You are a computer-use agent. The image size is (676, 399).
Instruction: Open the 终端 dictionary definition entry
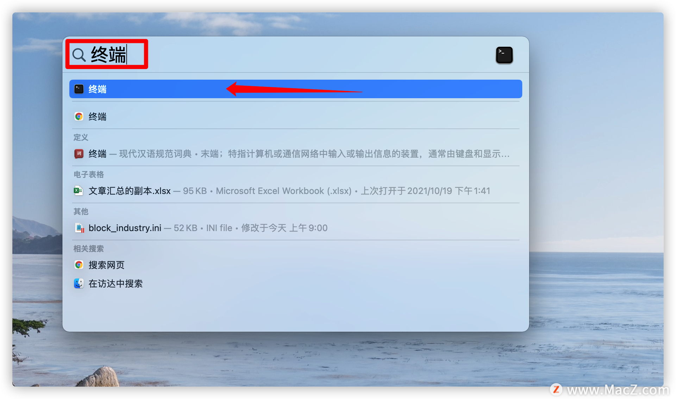pyautogui.click(x=295, y=154)
